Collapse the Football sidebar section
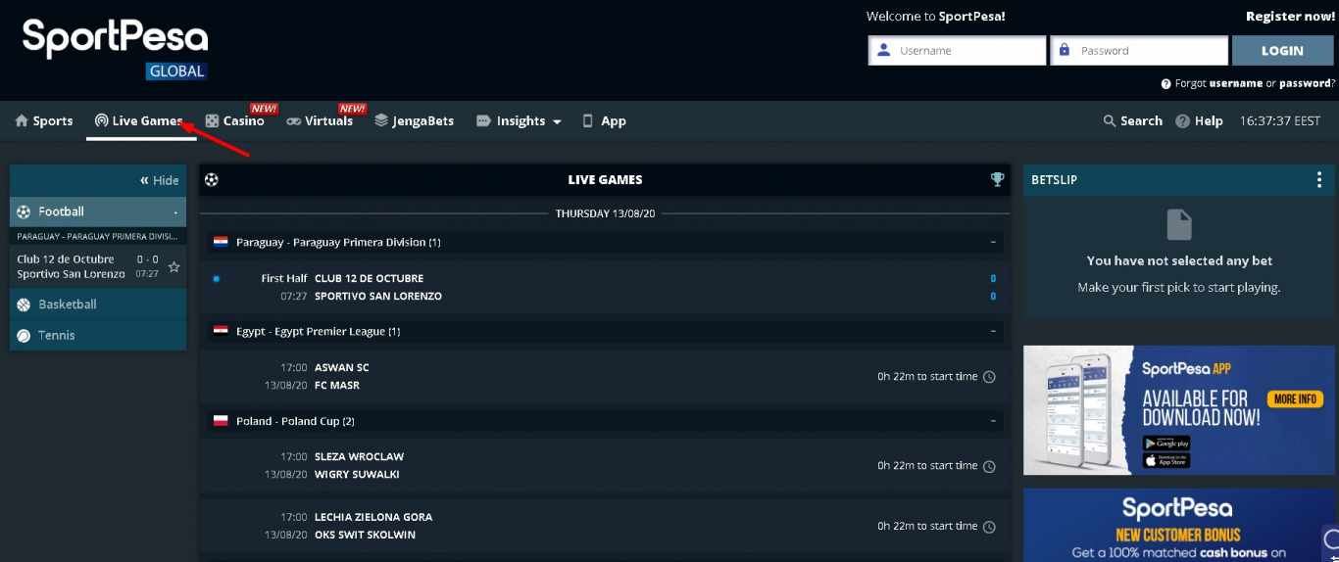Viewport: 1339px width, 562px height. 98,211
